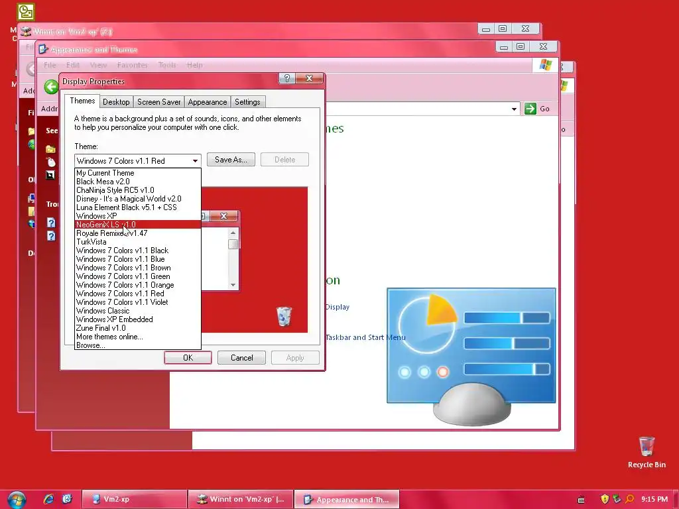
Task: Pick the ChaNinja Style RC5 v1.0 theme
Action: click(138, 190)
